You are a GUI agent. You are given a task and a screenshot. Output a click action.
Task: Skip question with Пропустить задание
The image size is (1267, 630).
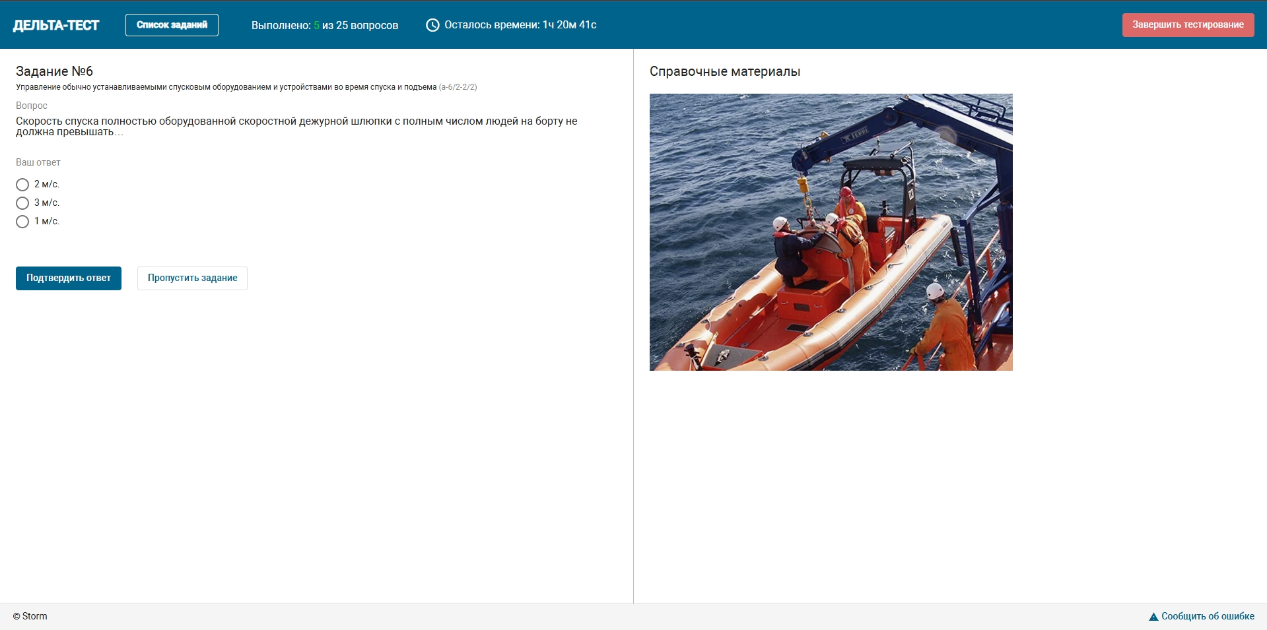click(x=192, y=278)
